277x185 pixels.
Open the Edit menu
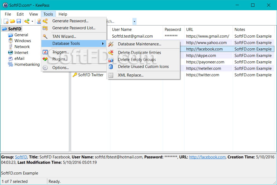(x=20, y=14)
